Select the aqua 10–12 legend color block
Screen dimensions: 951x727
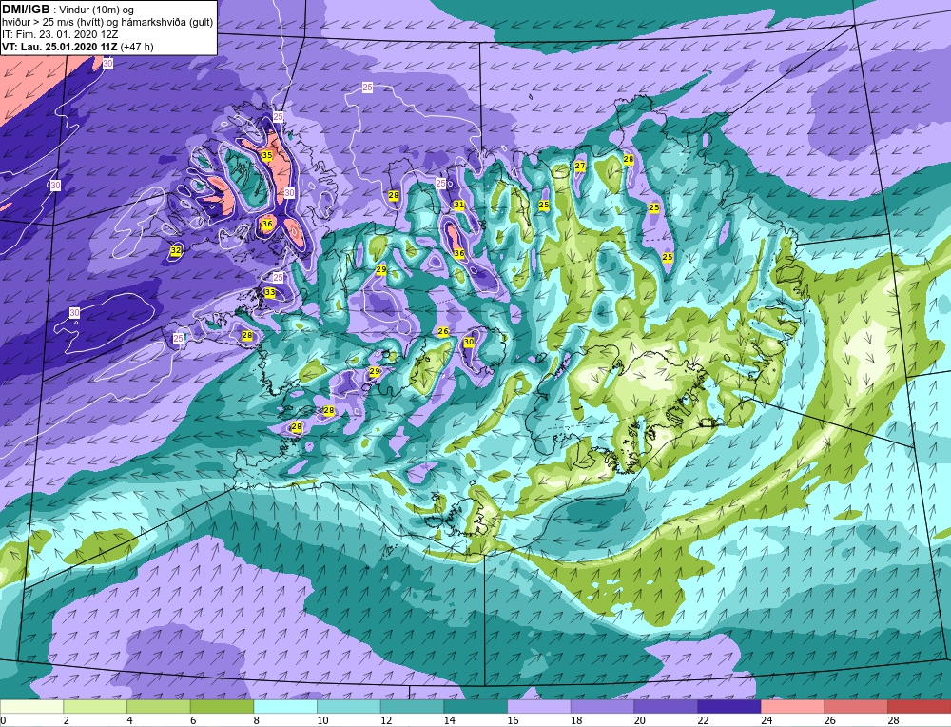tap(349, 706)
